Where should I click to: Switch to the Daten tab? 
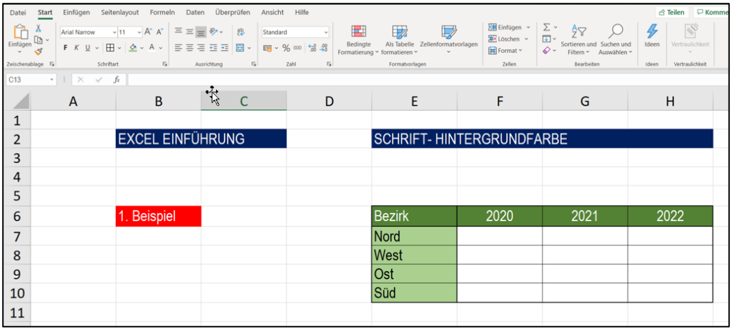195,13
